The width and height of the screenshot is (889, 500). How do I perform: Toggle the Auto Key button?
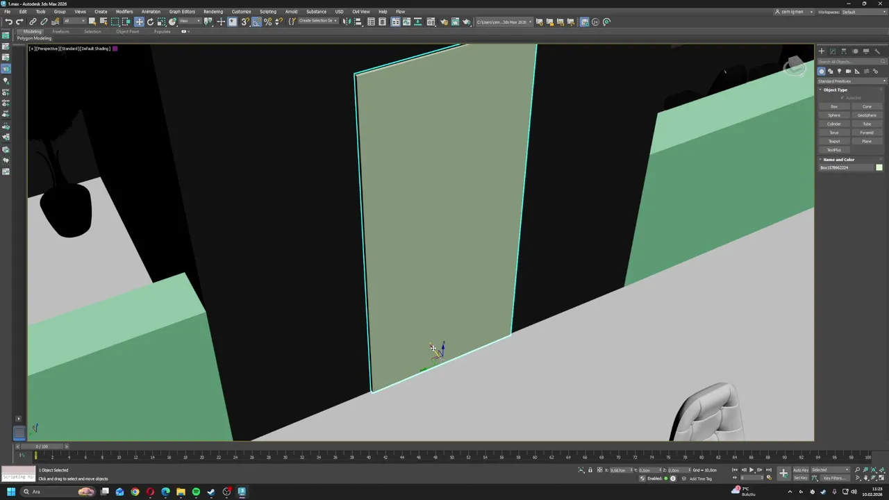[x=801, y=470]
